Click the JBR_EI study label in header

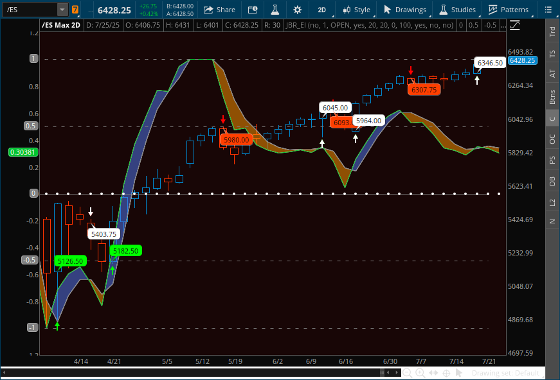click(370, 25)
